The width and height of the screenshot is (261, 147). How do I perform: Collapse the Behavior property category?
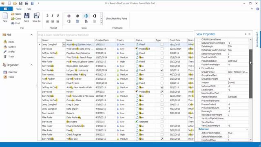click(x=247, y=129)
